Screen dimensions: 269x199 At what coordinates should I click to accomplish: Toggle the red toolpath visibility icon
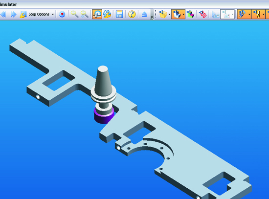pyautogui.click(x=203, y=14)
